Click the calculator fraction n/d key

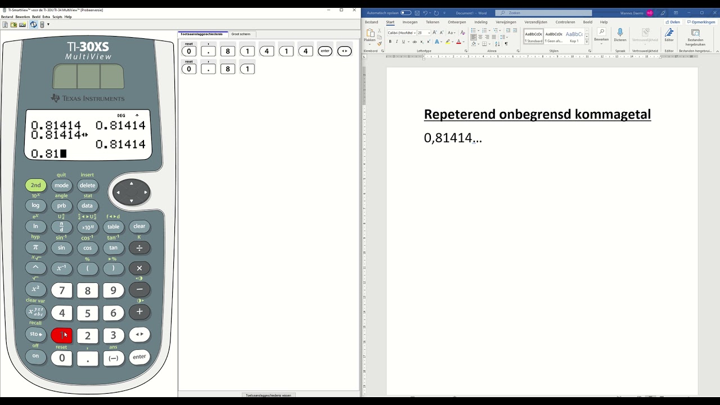coord(61,227)
